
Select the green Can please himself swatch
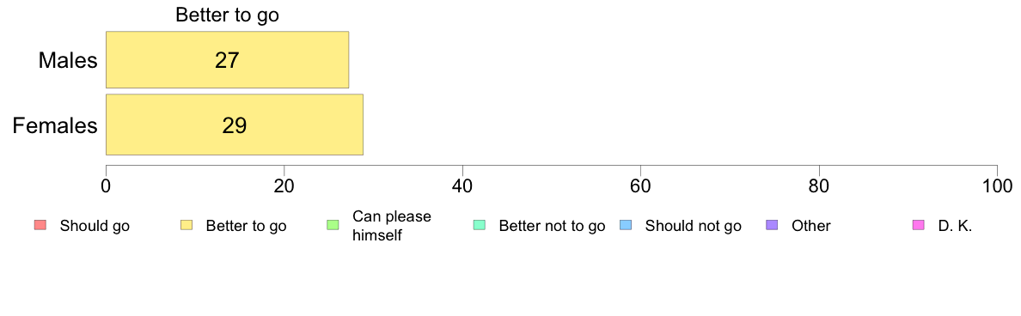(332, 226)
